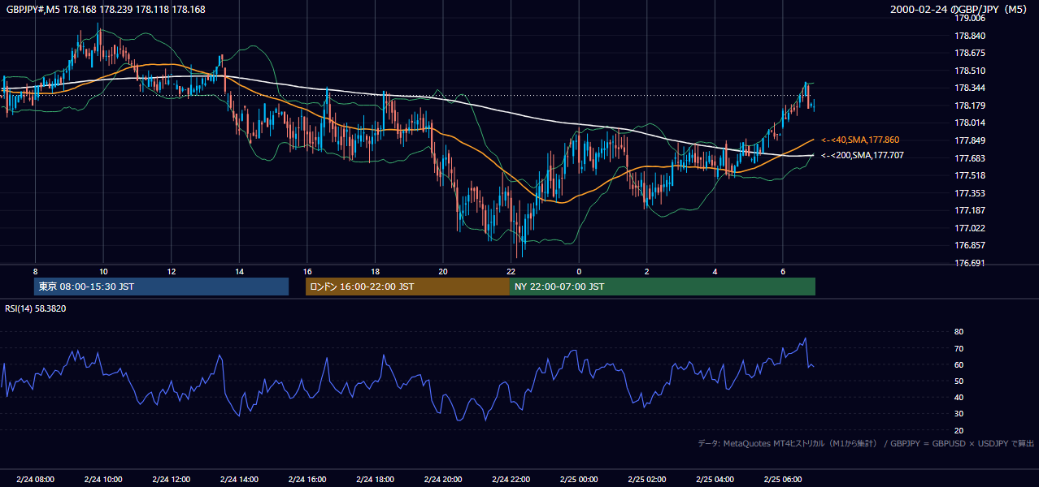1039x487 pixels.
Task: Select the ロンドン 16:00-22:00 JST session bar
Action: (x=407, y=287)
